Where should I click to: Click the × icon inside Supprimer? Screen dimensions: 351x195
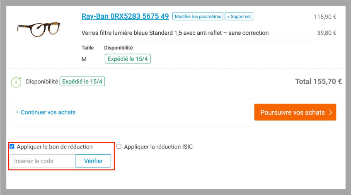point(228,17)
